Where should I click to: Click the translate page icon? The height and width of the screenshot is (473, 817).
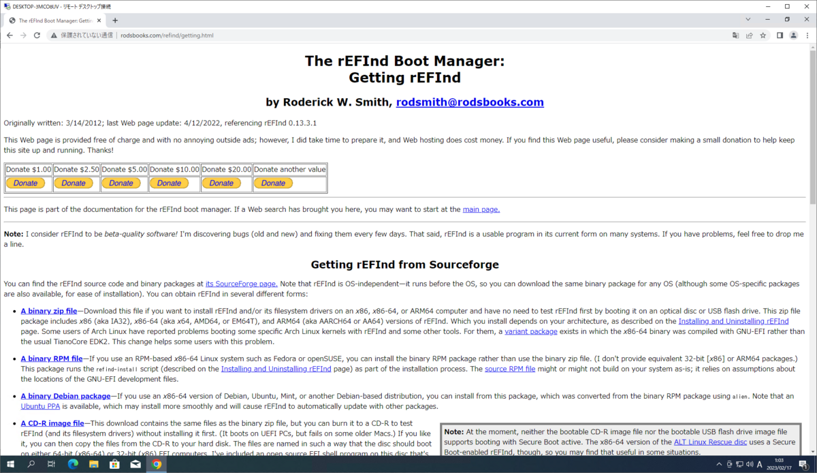coord(735,35)
